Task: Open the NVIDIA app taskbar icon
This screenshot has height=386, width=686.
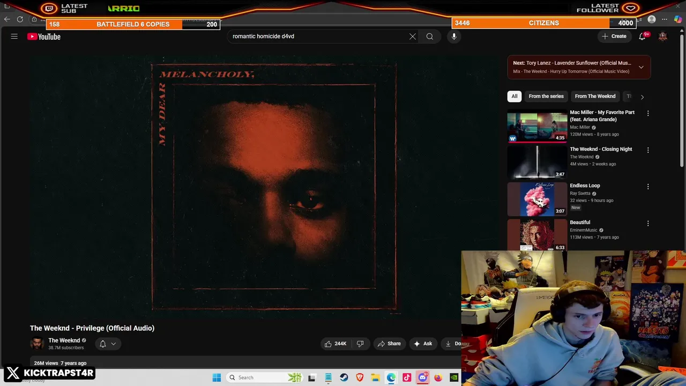Action: (x=454, y=377)
